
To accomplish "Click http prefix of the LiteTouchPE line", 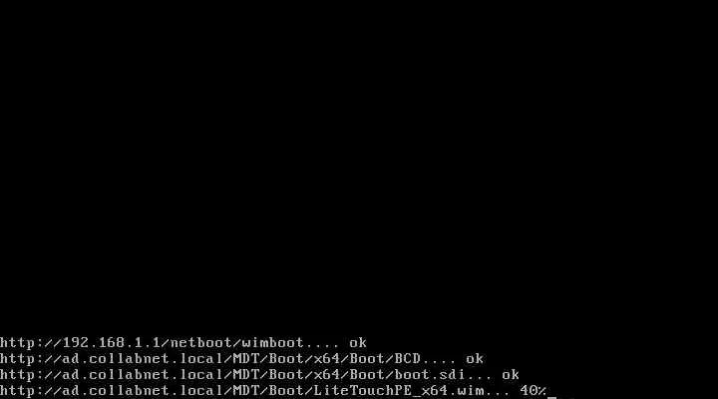I will click(17, 391).
